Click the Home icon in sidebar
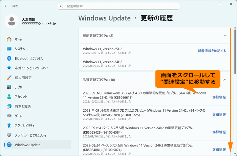Screen dimensions: 237x156 coord(9,39)
